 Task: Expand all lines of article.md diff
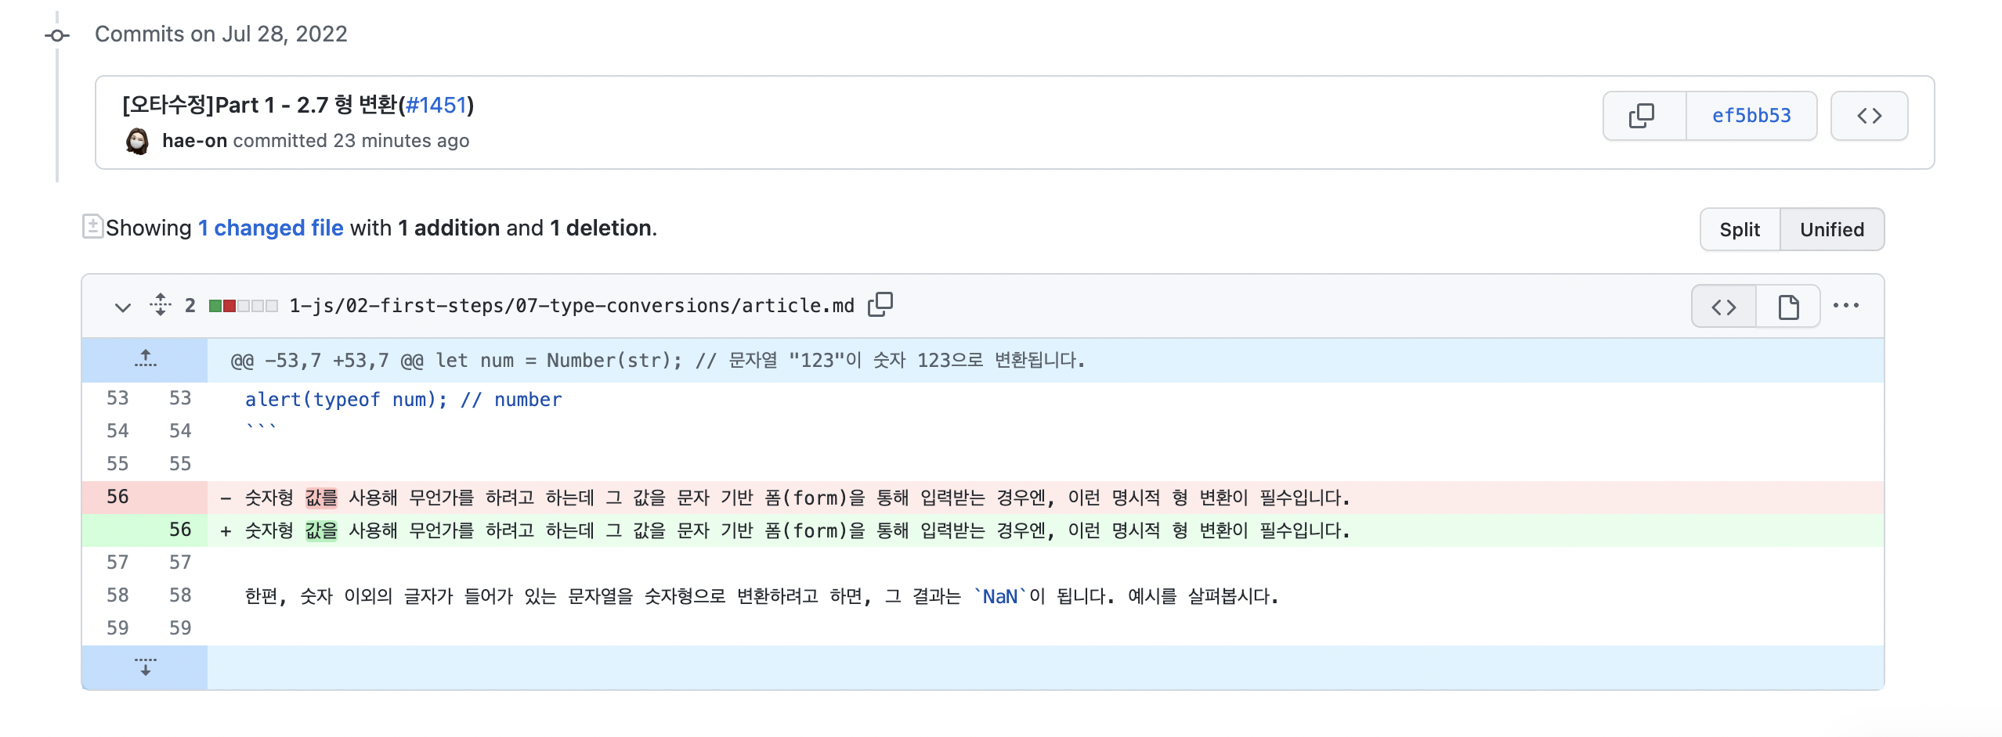coord(161,305)
